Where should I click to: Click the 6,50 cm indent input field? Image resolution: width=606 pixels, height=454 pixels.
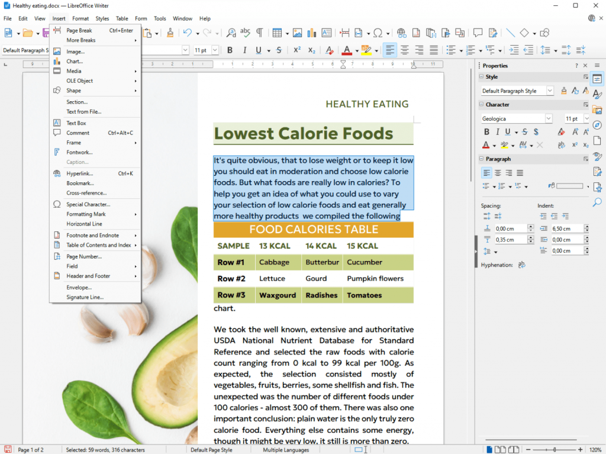pyautogui.click(x=567, y=228)
